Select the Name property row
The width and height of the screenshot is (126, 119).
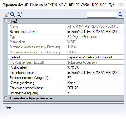pyautogui.click(x=66, y=27)
